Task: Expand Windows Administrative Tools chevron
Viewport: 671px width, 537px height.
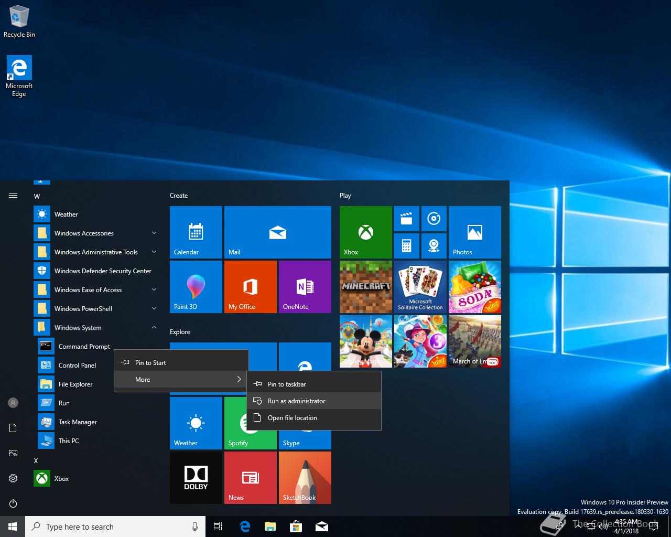Action: (154, 252)
